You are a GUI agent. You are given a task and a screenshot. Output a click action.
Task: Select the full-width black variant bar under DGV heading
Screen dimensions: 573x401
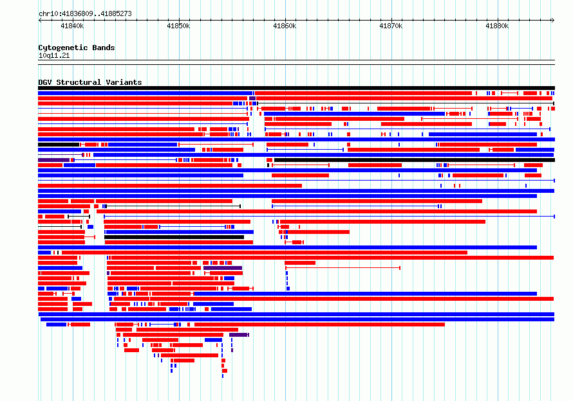(296, 88)
